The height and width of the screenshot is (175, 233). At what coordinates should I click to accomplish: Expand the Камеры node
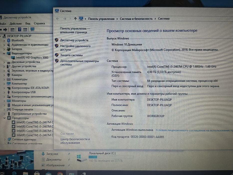pyautogui.click(x=4, y=75)
